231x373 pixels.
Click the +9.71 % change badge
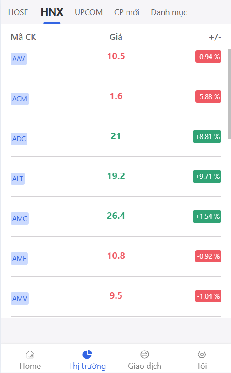point(207,177)
